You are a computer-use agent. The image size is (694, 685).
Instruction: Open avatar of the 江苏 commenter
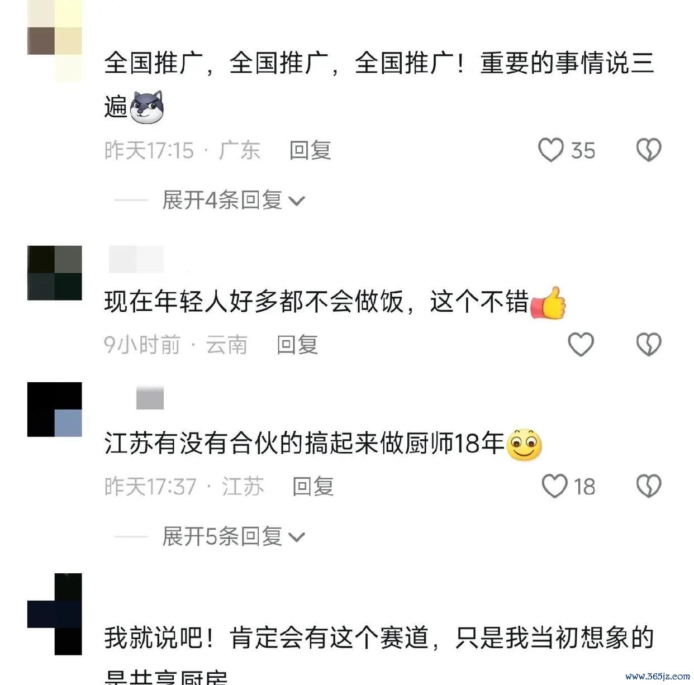55,410
